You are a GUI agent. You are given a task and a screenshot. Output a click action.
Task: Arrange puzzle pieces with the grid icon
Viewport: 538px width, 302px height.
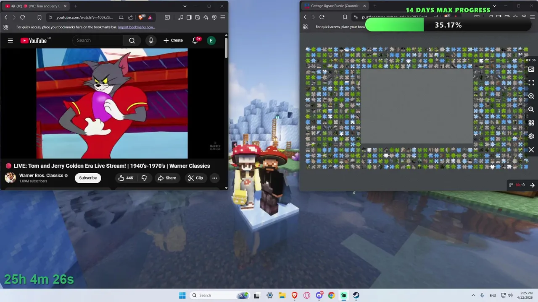coord(531,123)
